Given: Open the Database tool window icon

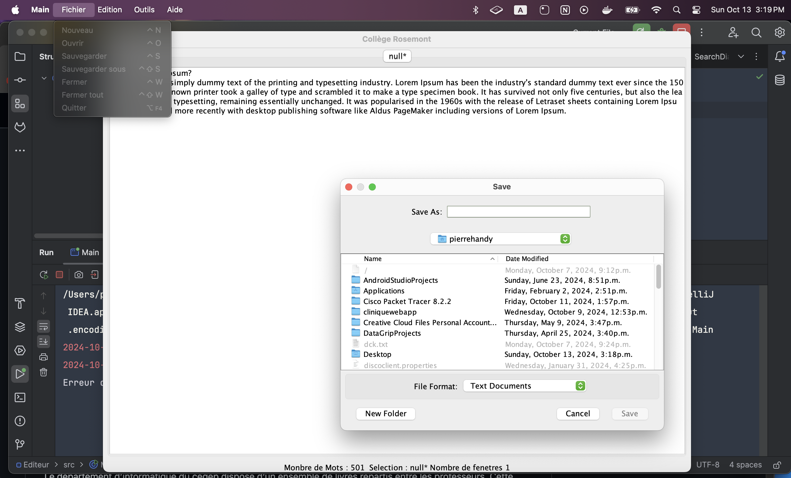Looking at the screenshot, I should 780,80.
